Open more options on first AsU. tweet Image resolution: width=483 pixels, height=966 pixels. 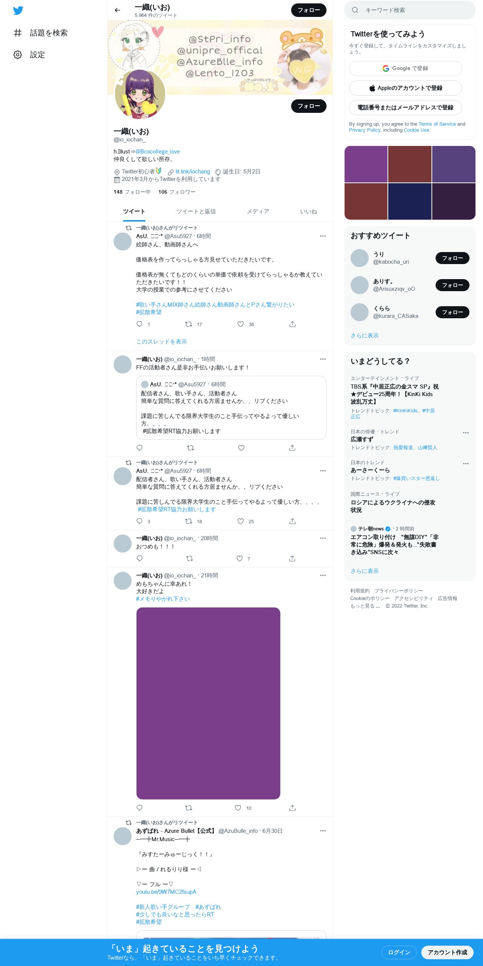[x=323, y=236]
